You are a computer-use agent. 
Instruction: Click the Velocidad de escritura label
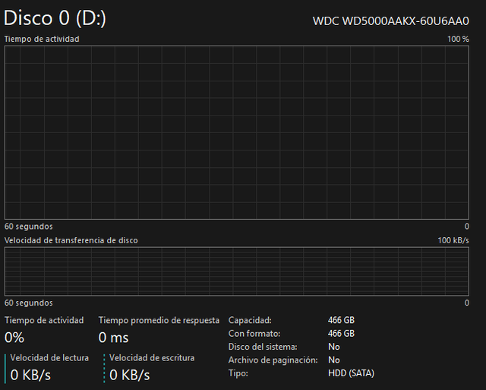click(x=152, y=357)
